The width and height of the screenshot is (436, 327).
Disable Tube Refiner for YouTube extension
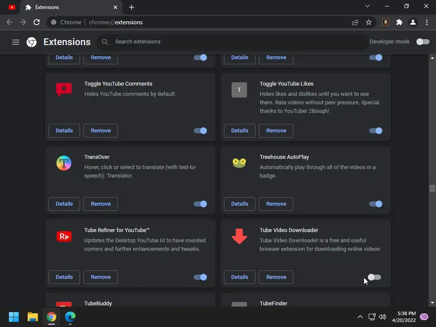click(200, 277)
